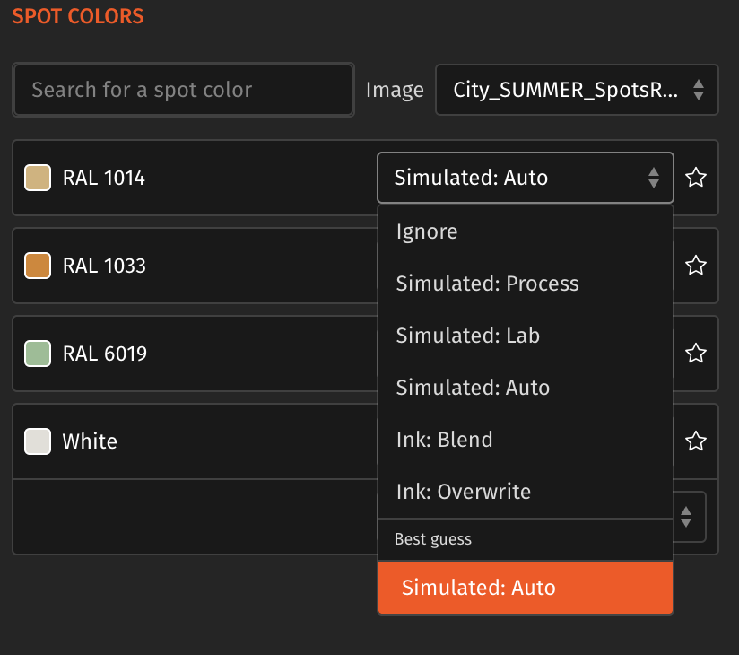Click the green RAL 6019 swatch
739x655 pixels.
(37, 354)
